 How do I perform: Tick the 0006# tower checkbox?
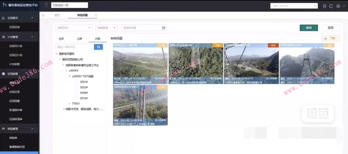pyautogui.click(x=77, y=93)
